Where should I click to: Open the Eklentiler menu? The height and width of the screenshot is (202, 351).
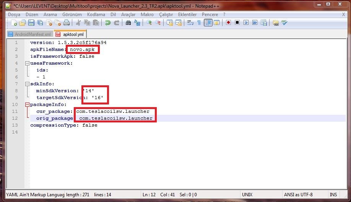pyautogui.click(x=187, y=15)
